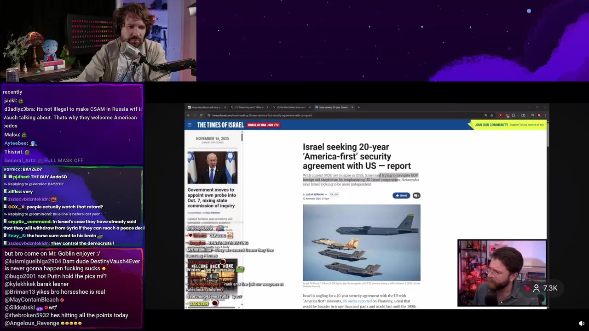This screenshot has height=331, width=589.
Task: Click the red browser extension icon
Action: click(x=501, y=115)
